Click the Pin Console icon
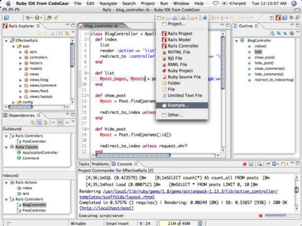 (268, 164)
